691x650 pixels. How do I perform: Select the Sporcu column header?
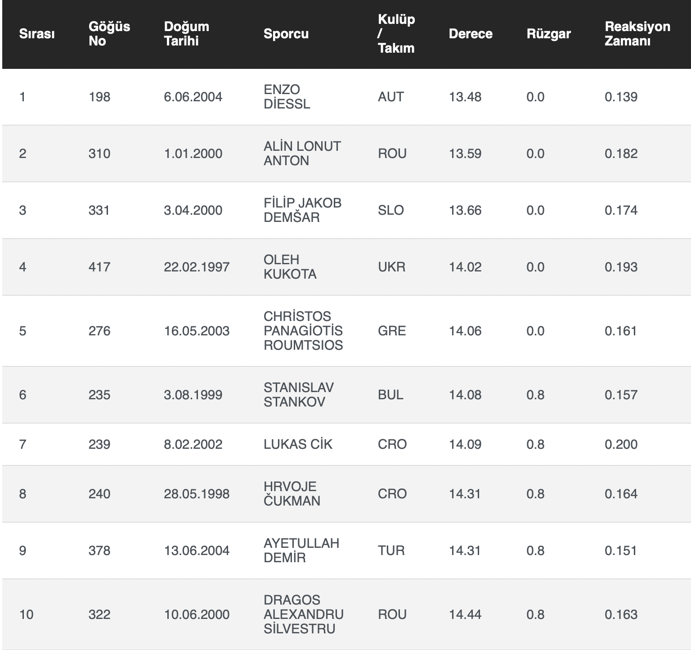[x=286, y=34]
